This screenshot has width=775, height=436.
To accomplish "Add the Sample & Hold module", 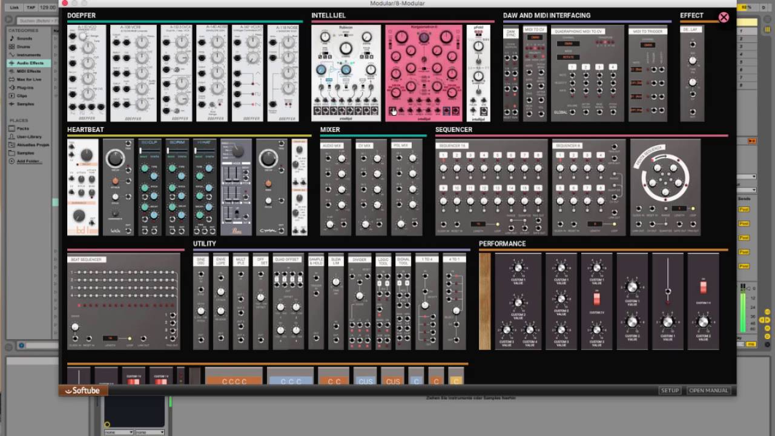I will [x=316, y=302].
